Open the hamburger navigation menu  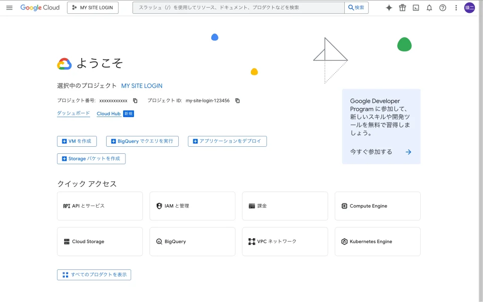[9, 8]
